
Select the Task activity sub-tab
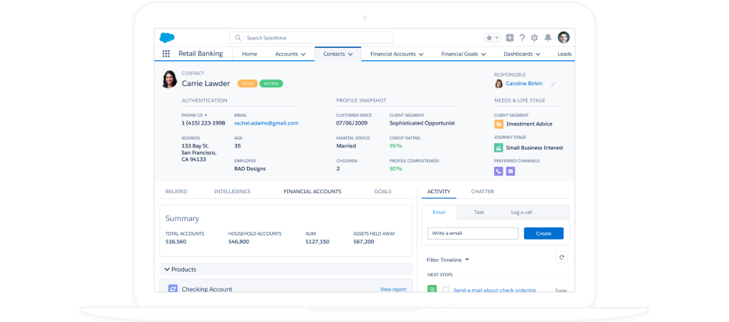pos(479,213)
